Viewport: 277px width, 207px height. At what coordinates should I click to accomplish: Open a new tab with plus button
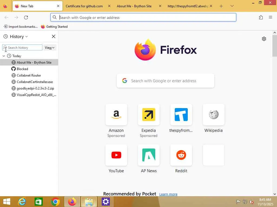pyautogui.click(x=221, y=6)
